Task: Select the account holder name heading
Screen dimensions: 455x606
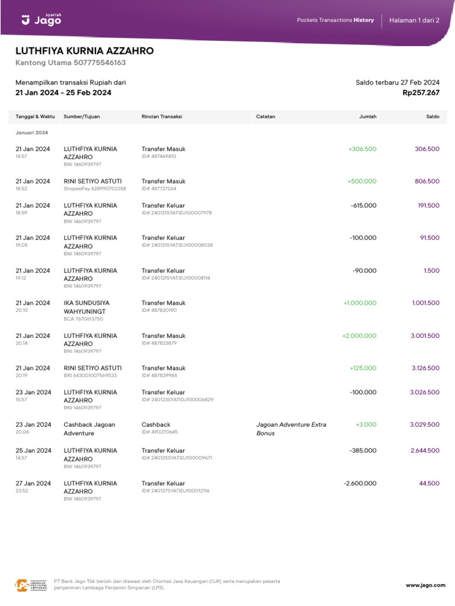Action: [84, 51]
